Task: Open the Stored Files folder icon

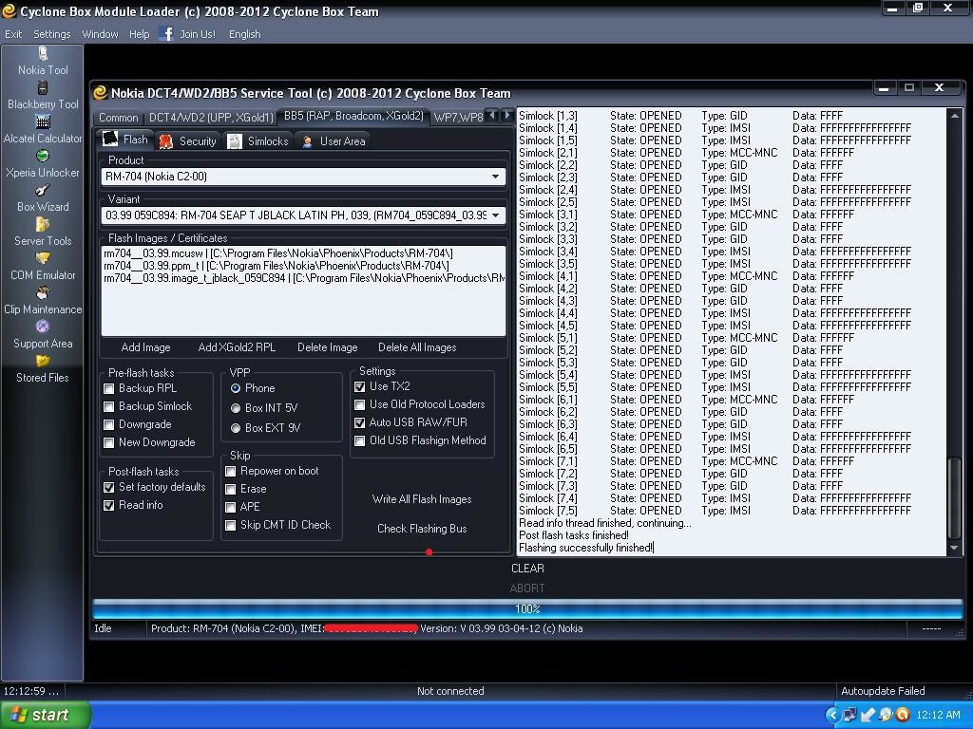Action: pyautogui.click(x=42, y=360)
